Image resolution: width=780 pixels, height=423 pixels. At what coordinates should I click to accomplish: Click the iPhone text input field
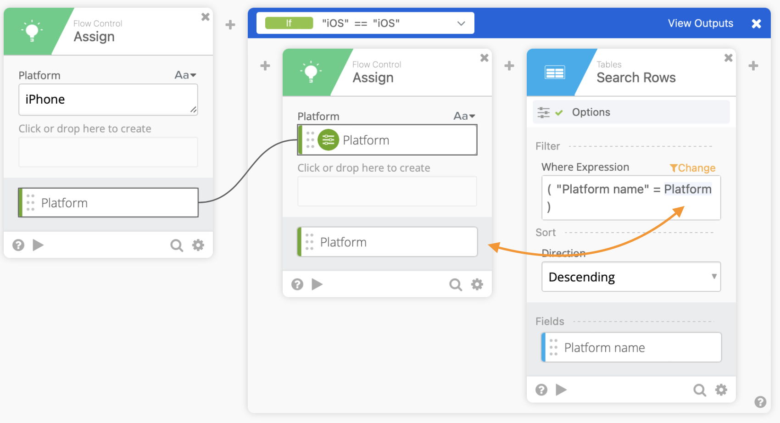pyautogui.click(x=108, y=100)
